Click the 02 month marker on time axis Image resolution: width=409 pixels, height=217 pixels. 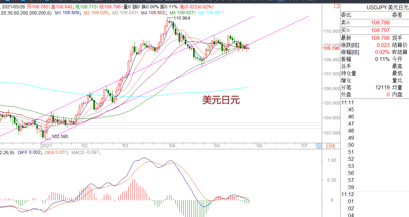tap(85, 146)
